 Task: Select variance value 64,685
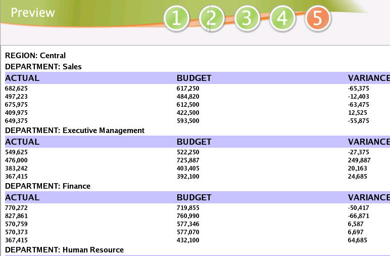click(358, 240)
